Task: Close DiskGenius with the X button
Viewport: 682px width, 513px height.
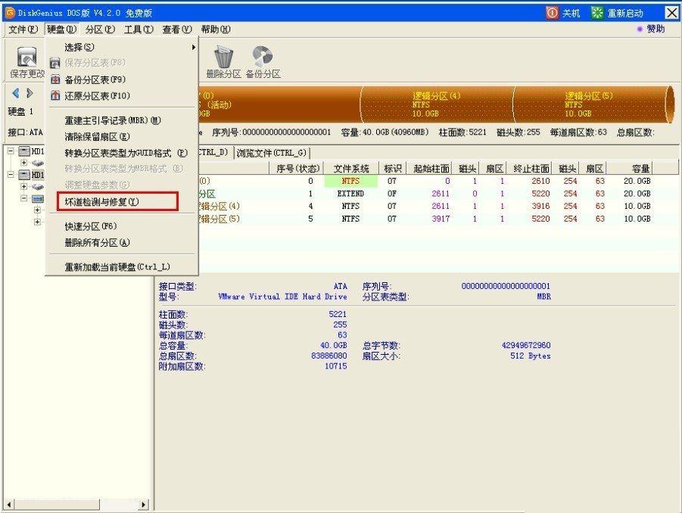Action: (x=672, y=13)
